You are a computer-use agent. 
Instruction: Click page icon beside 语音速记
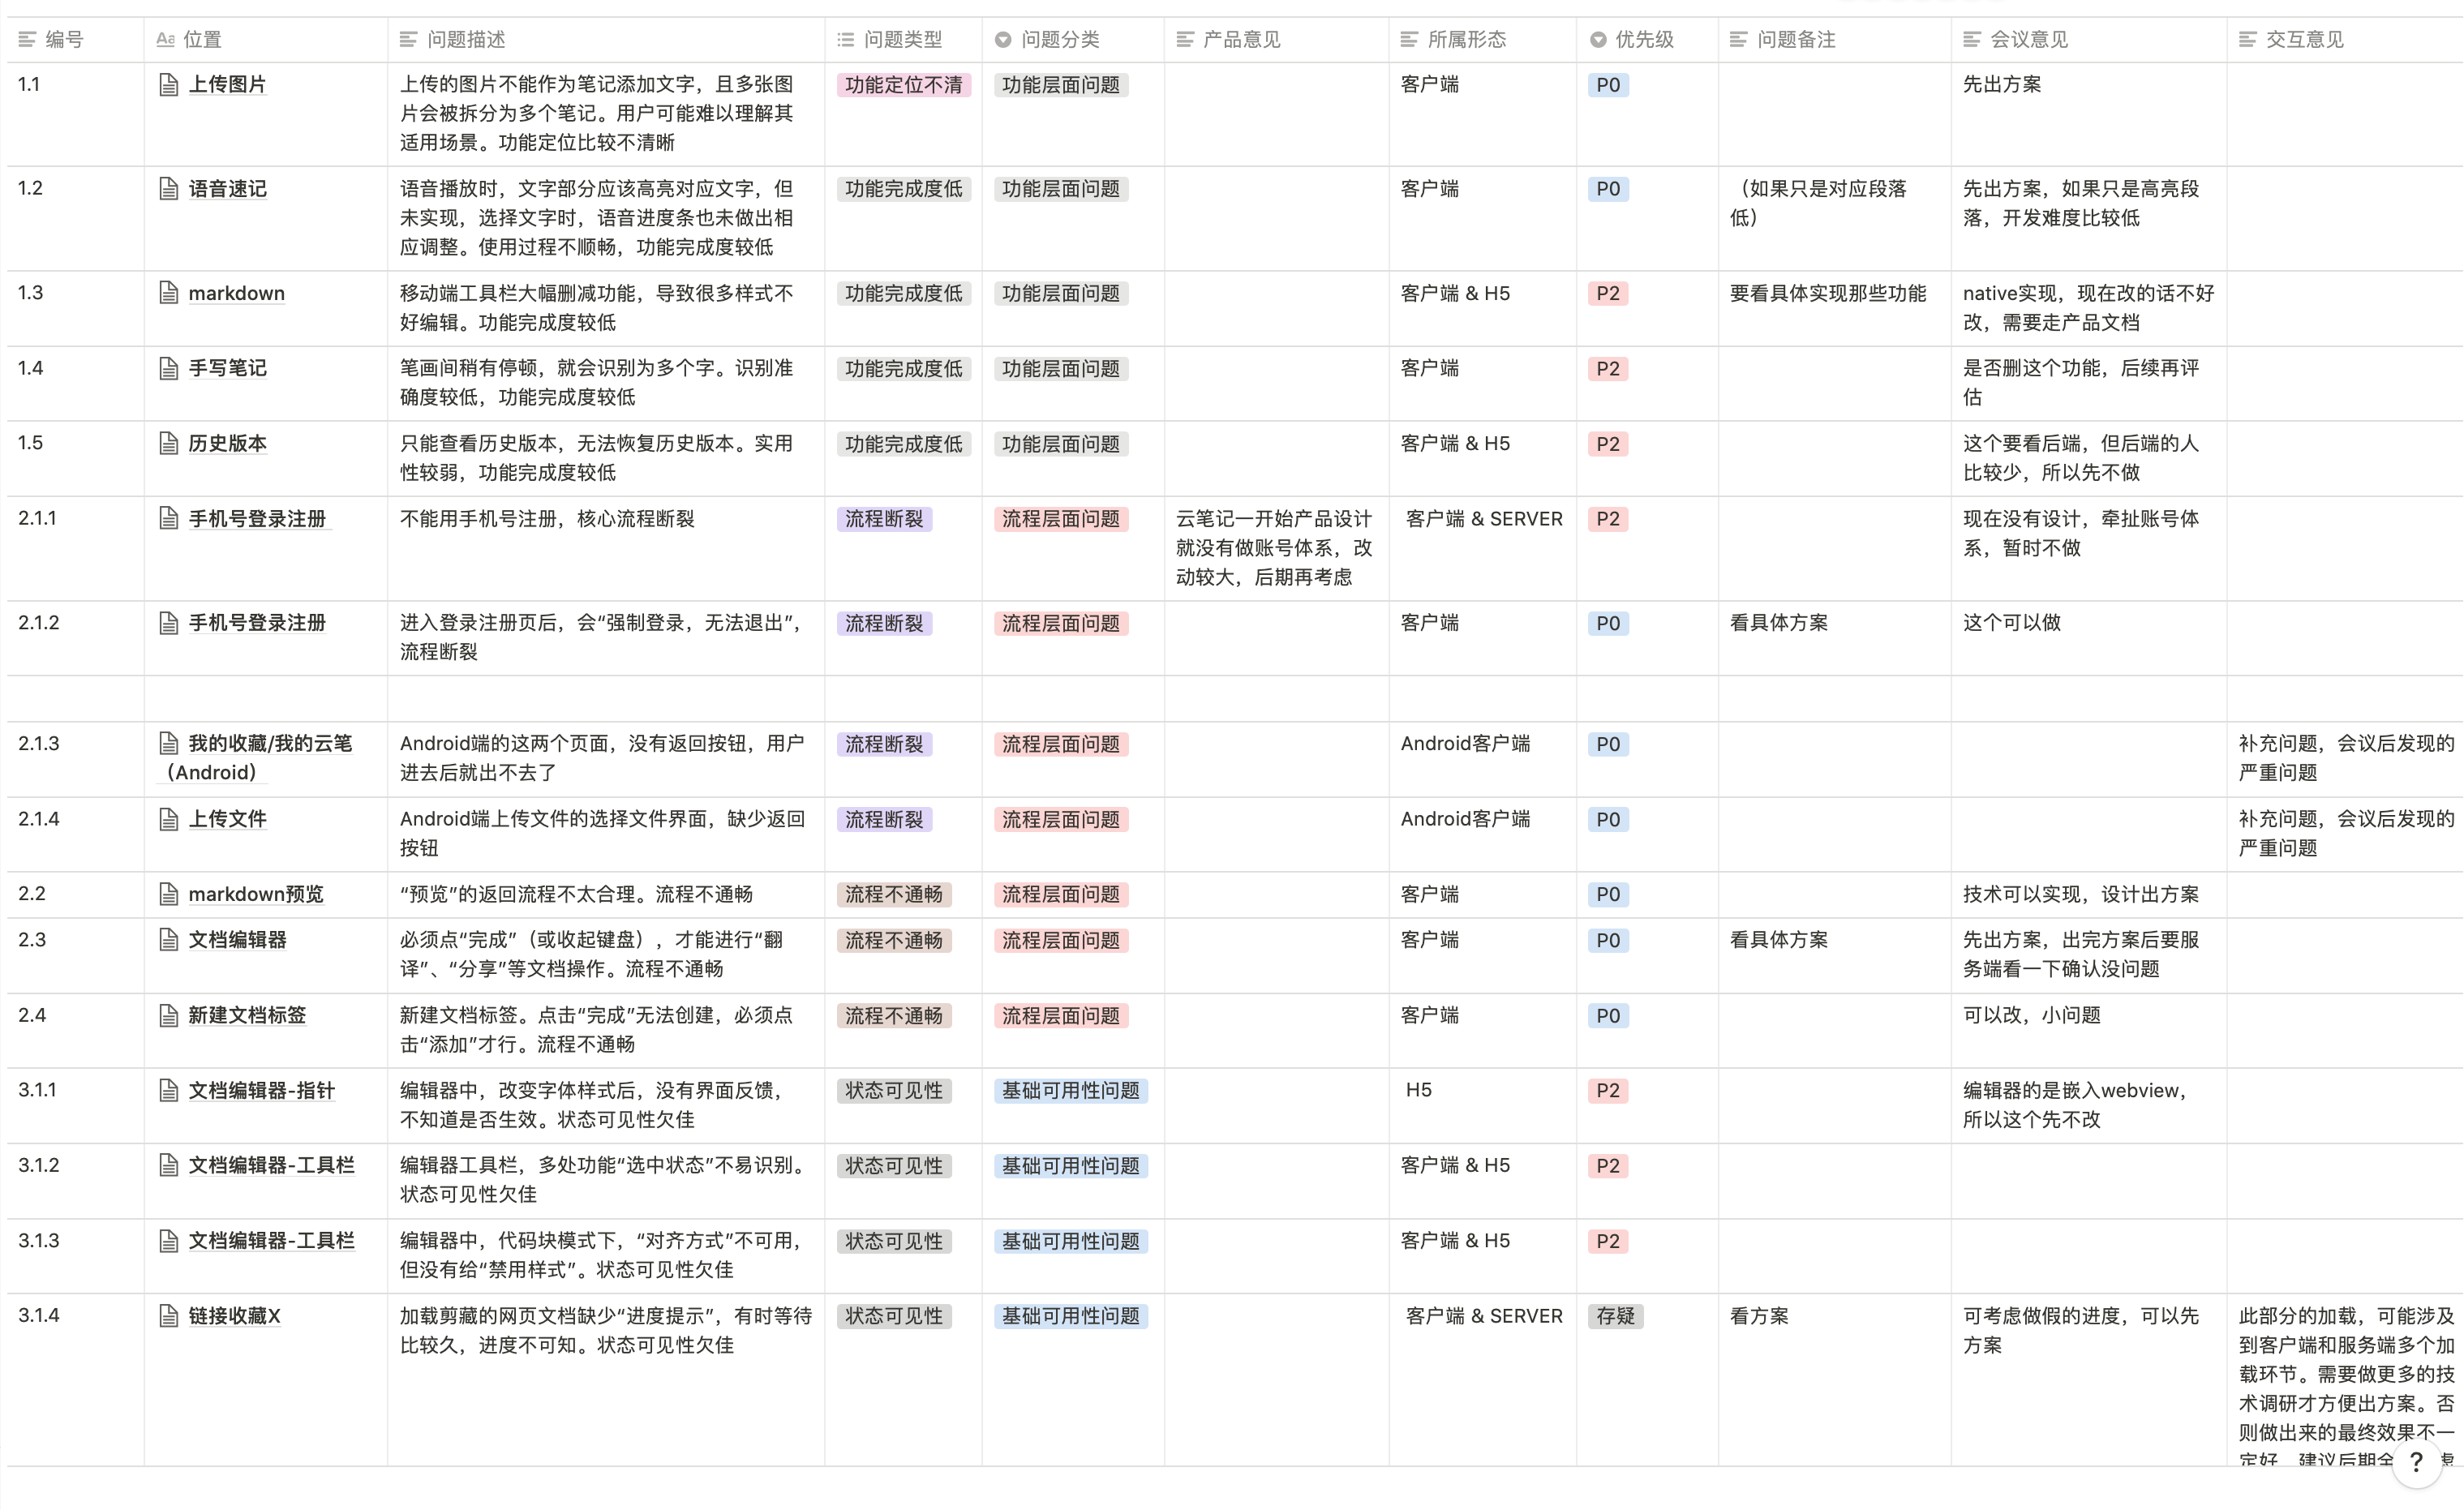169,189
